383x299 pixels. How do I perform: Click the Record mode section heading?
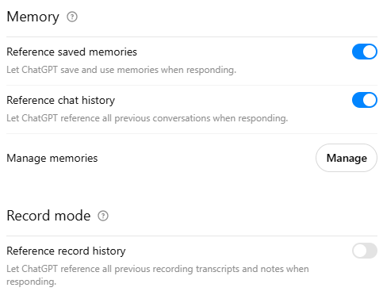pyautogui.click(x=48, y=216)
